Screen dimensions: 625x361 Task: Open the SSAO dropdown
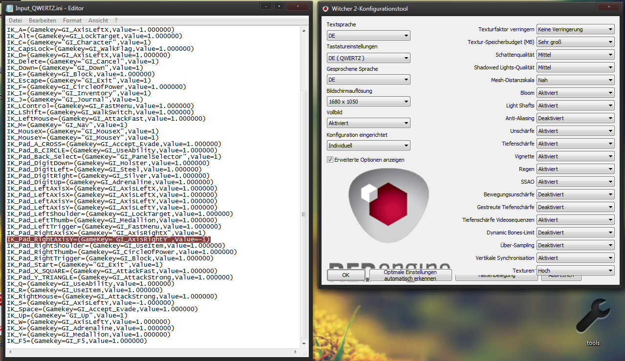click(575, 182)
